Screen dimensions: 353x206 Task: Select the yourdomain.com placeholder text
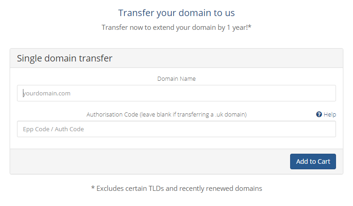point(47,93)
